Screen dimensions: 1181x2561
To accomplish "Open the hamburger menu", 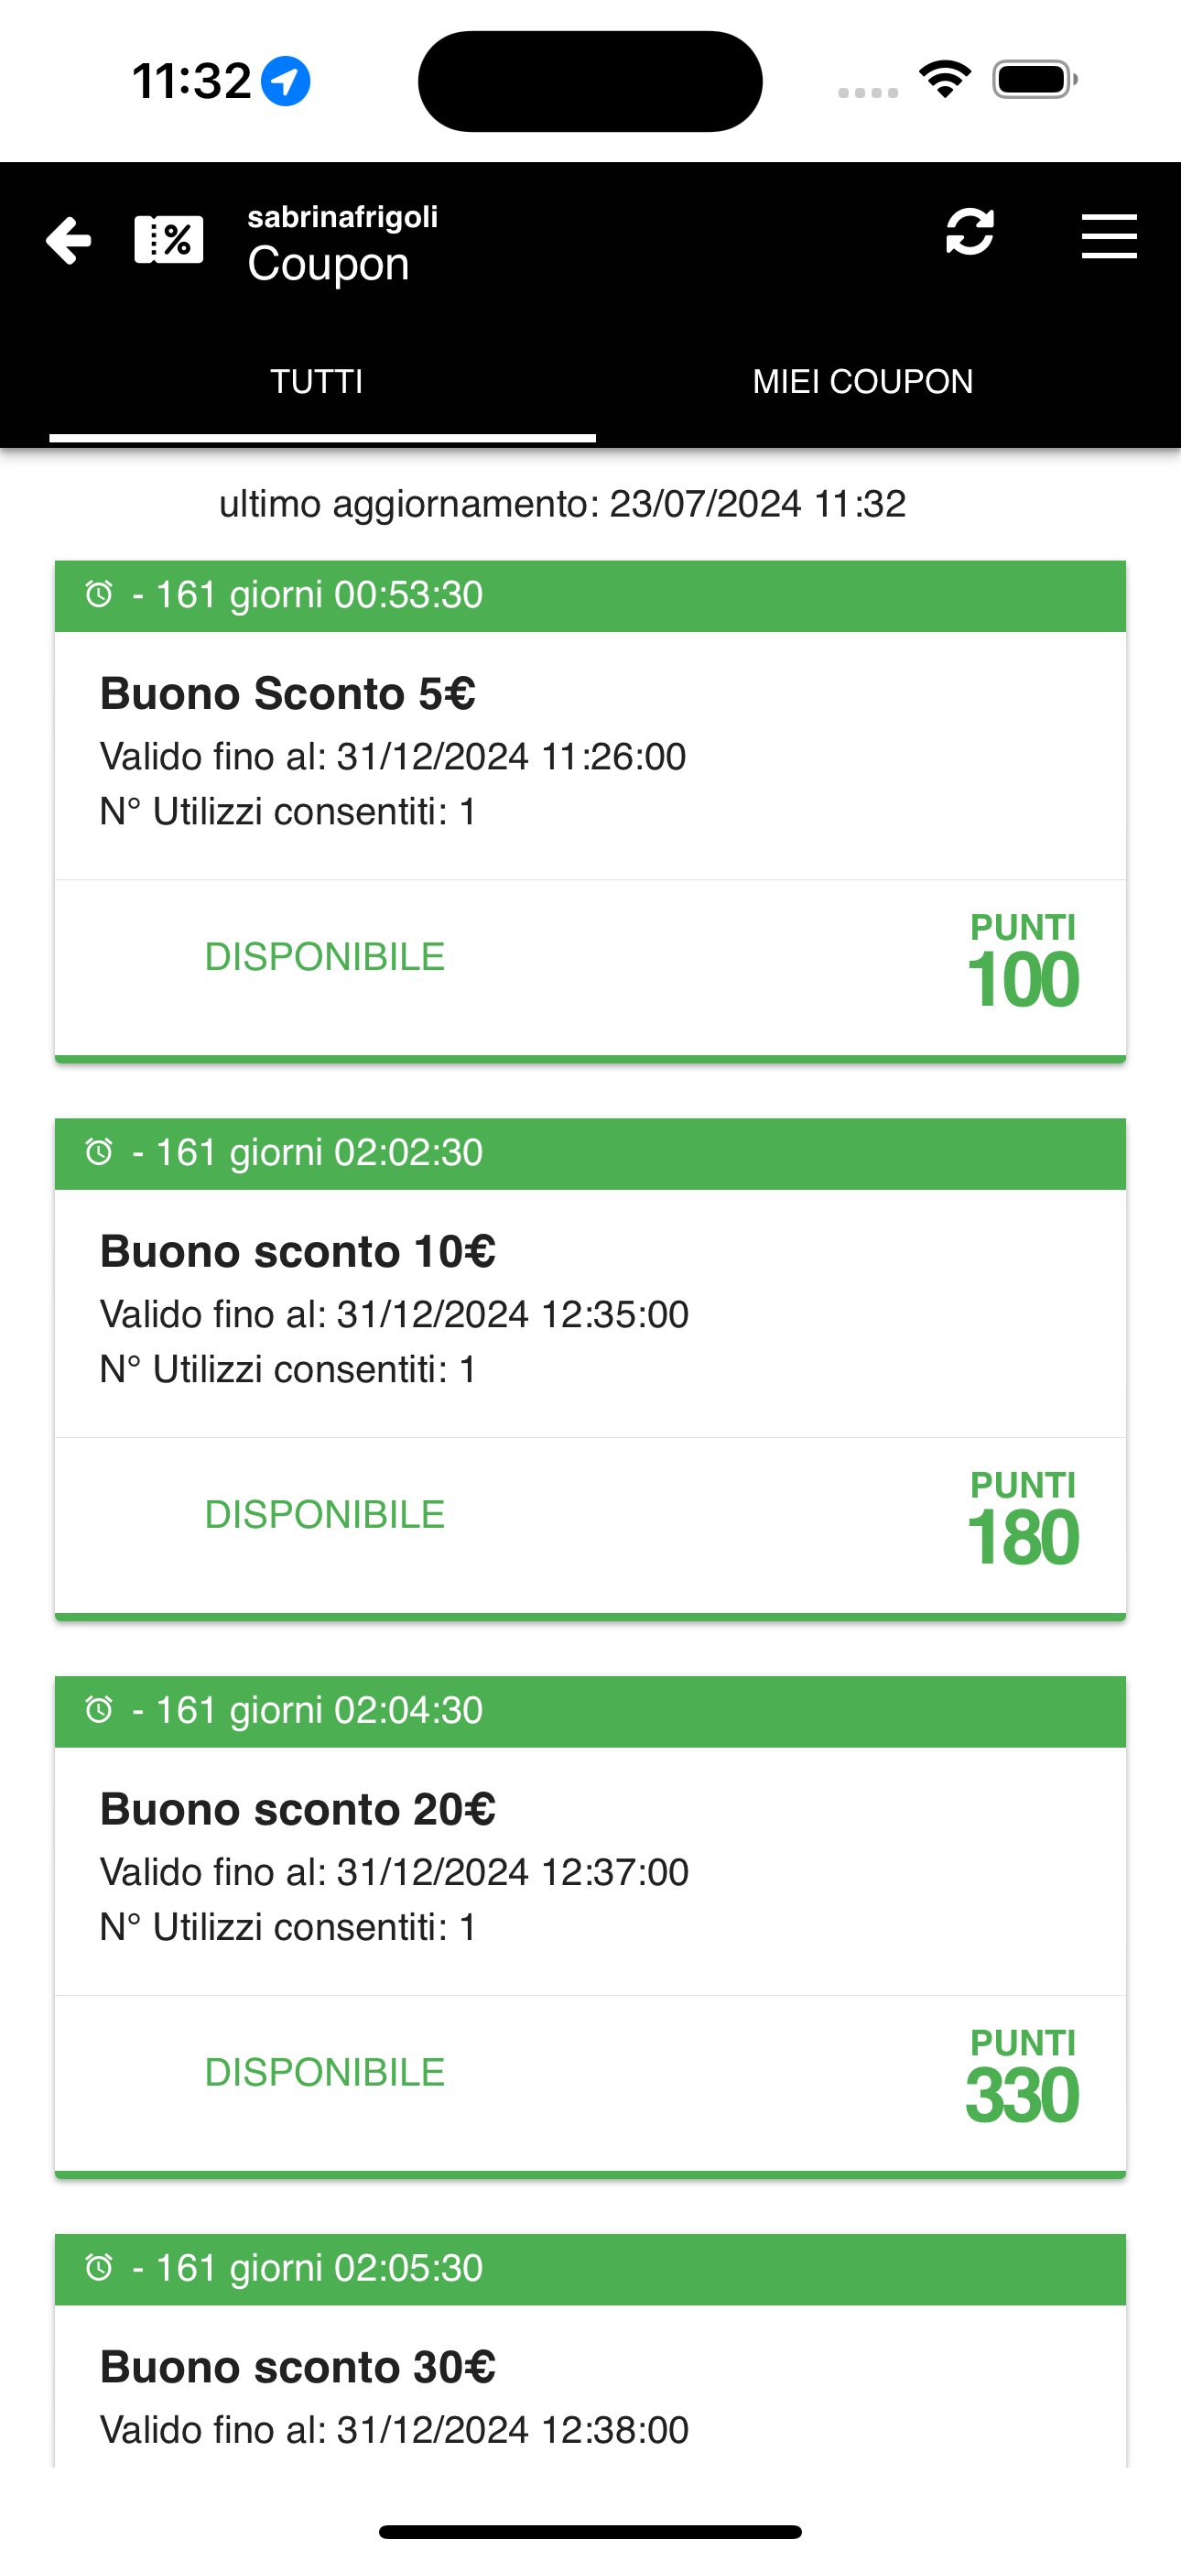I will pyautogui.click(x=1110, y=236).
